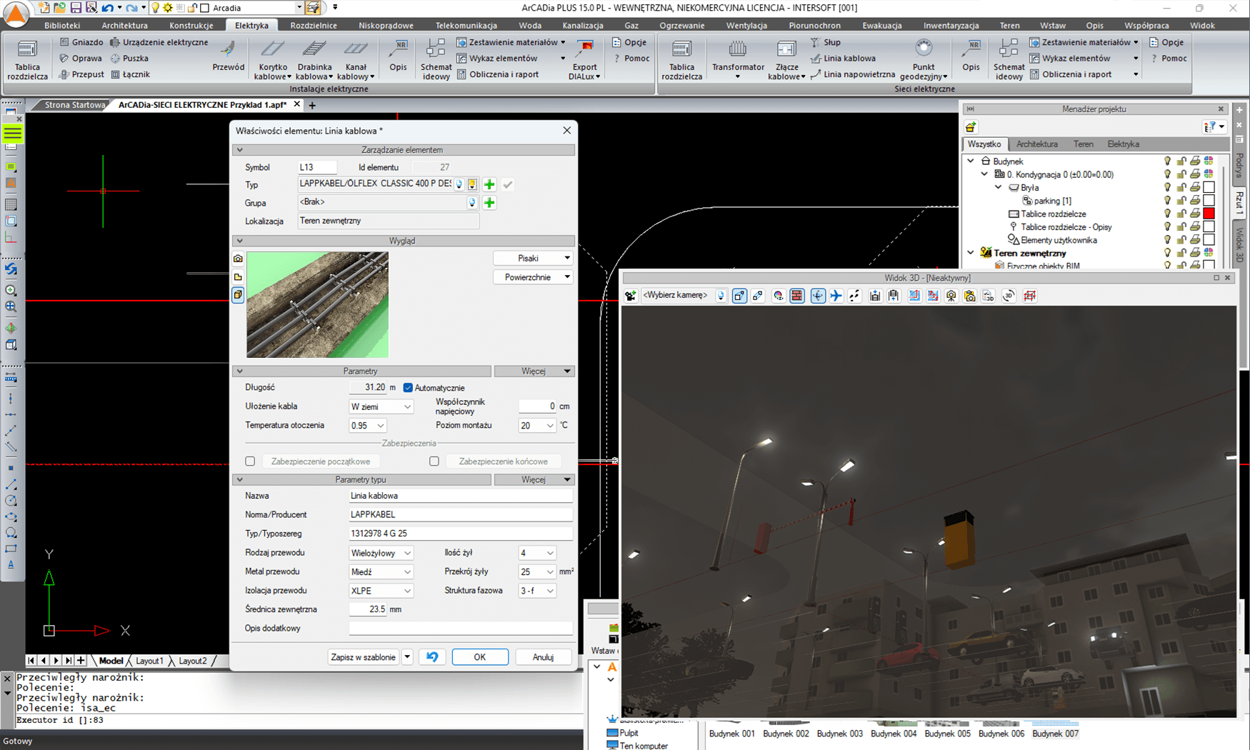This screenshot has height=750, width=1250.
Task: Uncheck the Automatycznie length checkbox
Action: coord(408,388)
